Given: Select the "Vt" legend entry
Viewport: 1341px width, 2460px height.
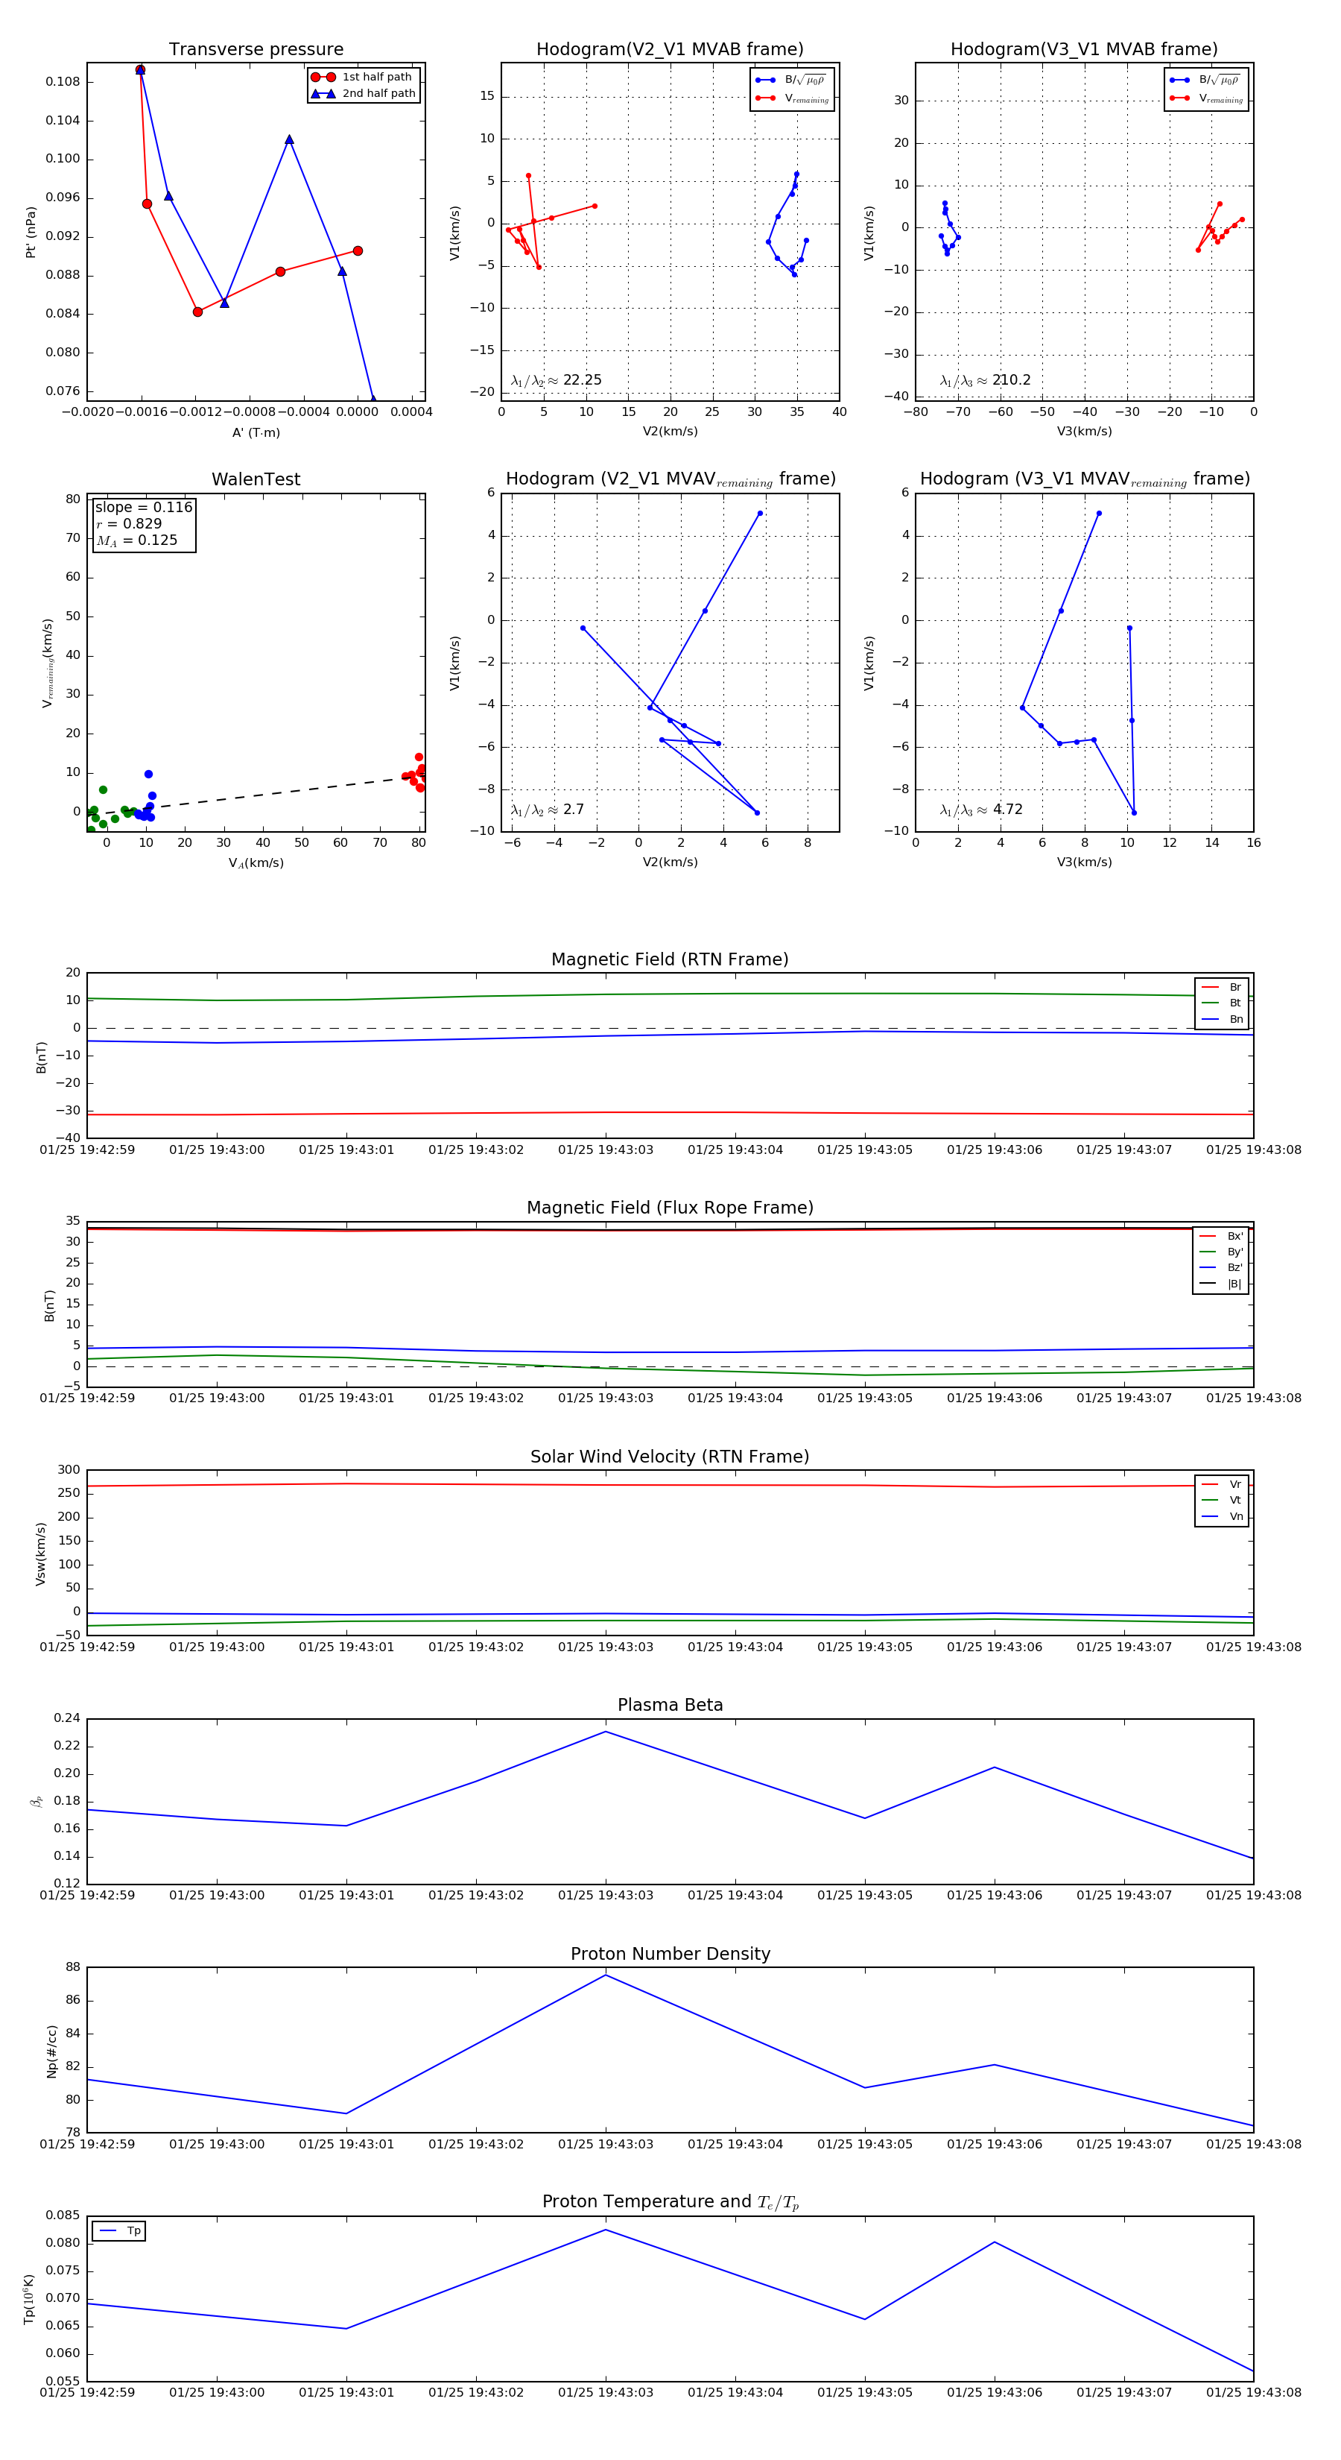Looking at the screenshot, I should 1222,1501.
